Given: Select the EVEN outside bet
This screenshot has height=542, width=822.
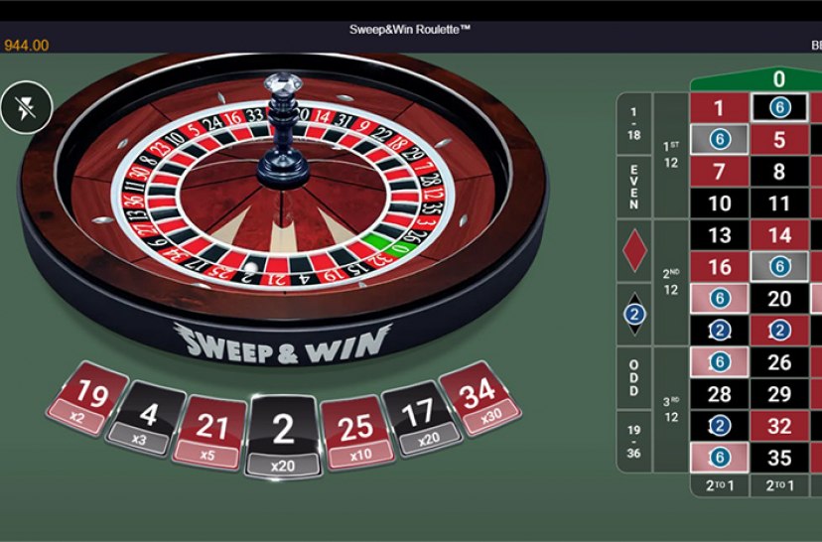Looking at the screenshot, I should pos(634,188).
